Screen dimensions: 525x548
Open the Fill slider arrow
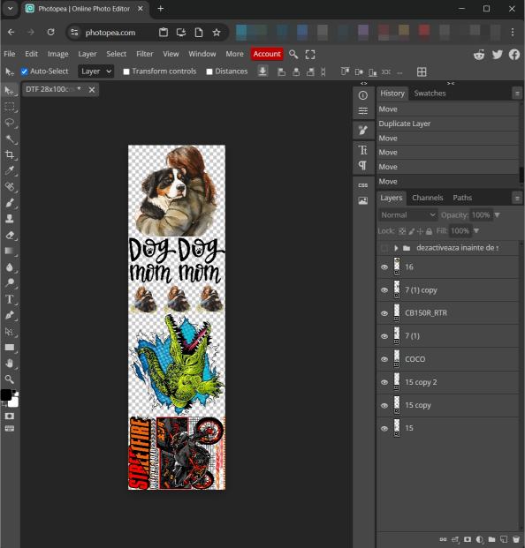[x=476, y=230]
